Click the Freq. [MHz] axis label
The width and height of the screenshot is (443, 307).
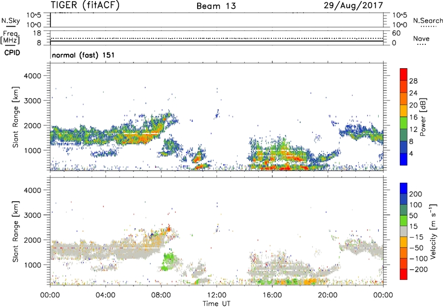coord(11,37)
